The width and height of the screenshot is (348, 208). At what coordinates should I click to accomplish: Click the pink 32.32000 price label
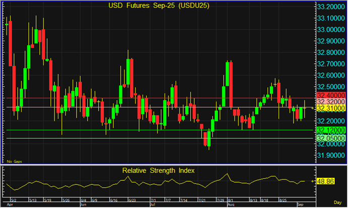tap(330, 101)
